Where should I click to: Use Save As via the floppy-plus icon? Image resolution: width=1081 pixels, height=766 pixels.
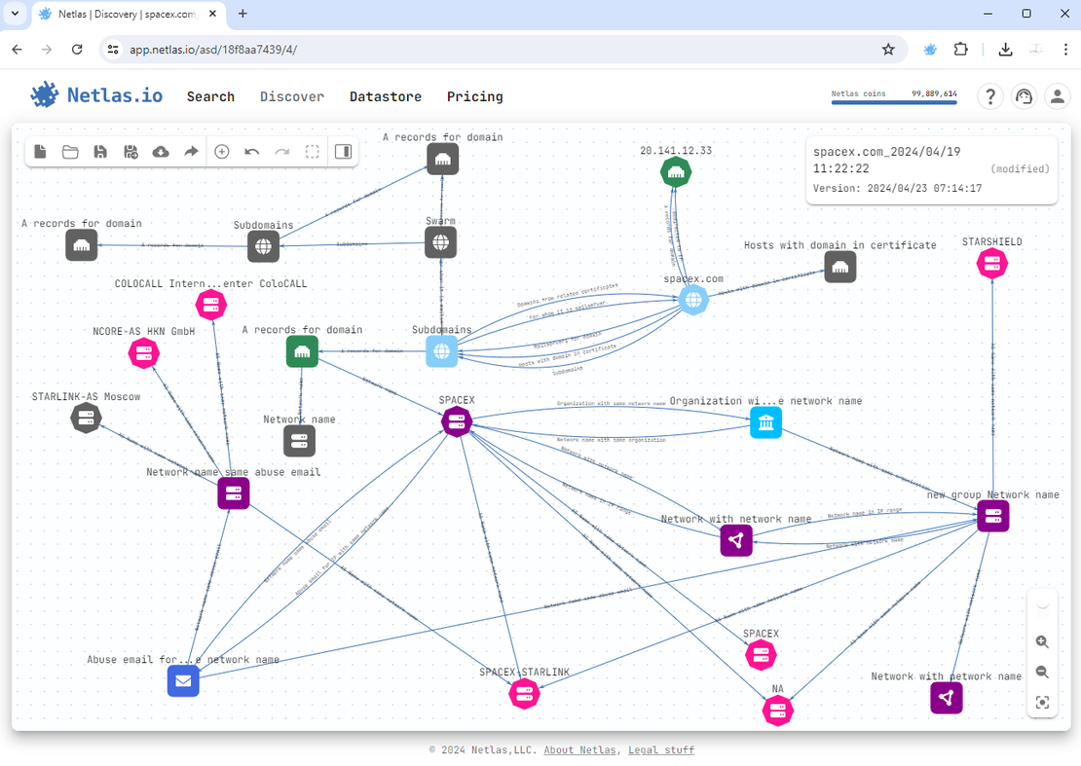coord(130,152)
